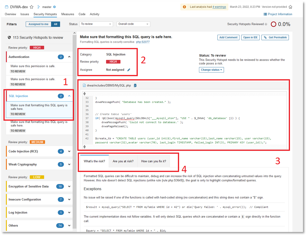Image resolution: width=307 pixels, height=236 pixels.
Task: Open the Change status dropdown
Action: 211,70
